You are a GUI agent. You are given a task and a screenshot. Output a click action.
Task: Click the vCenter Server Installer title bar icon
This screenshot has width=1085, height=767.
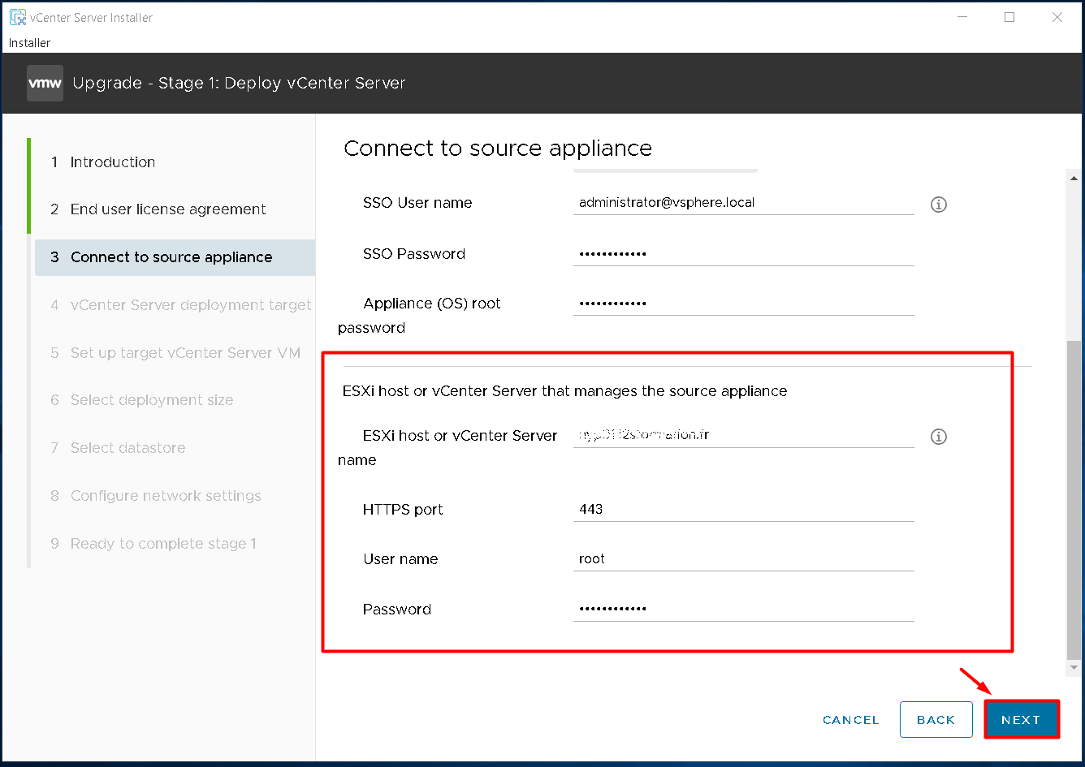(x=17, y=17)
